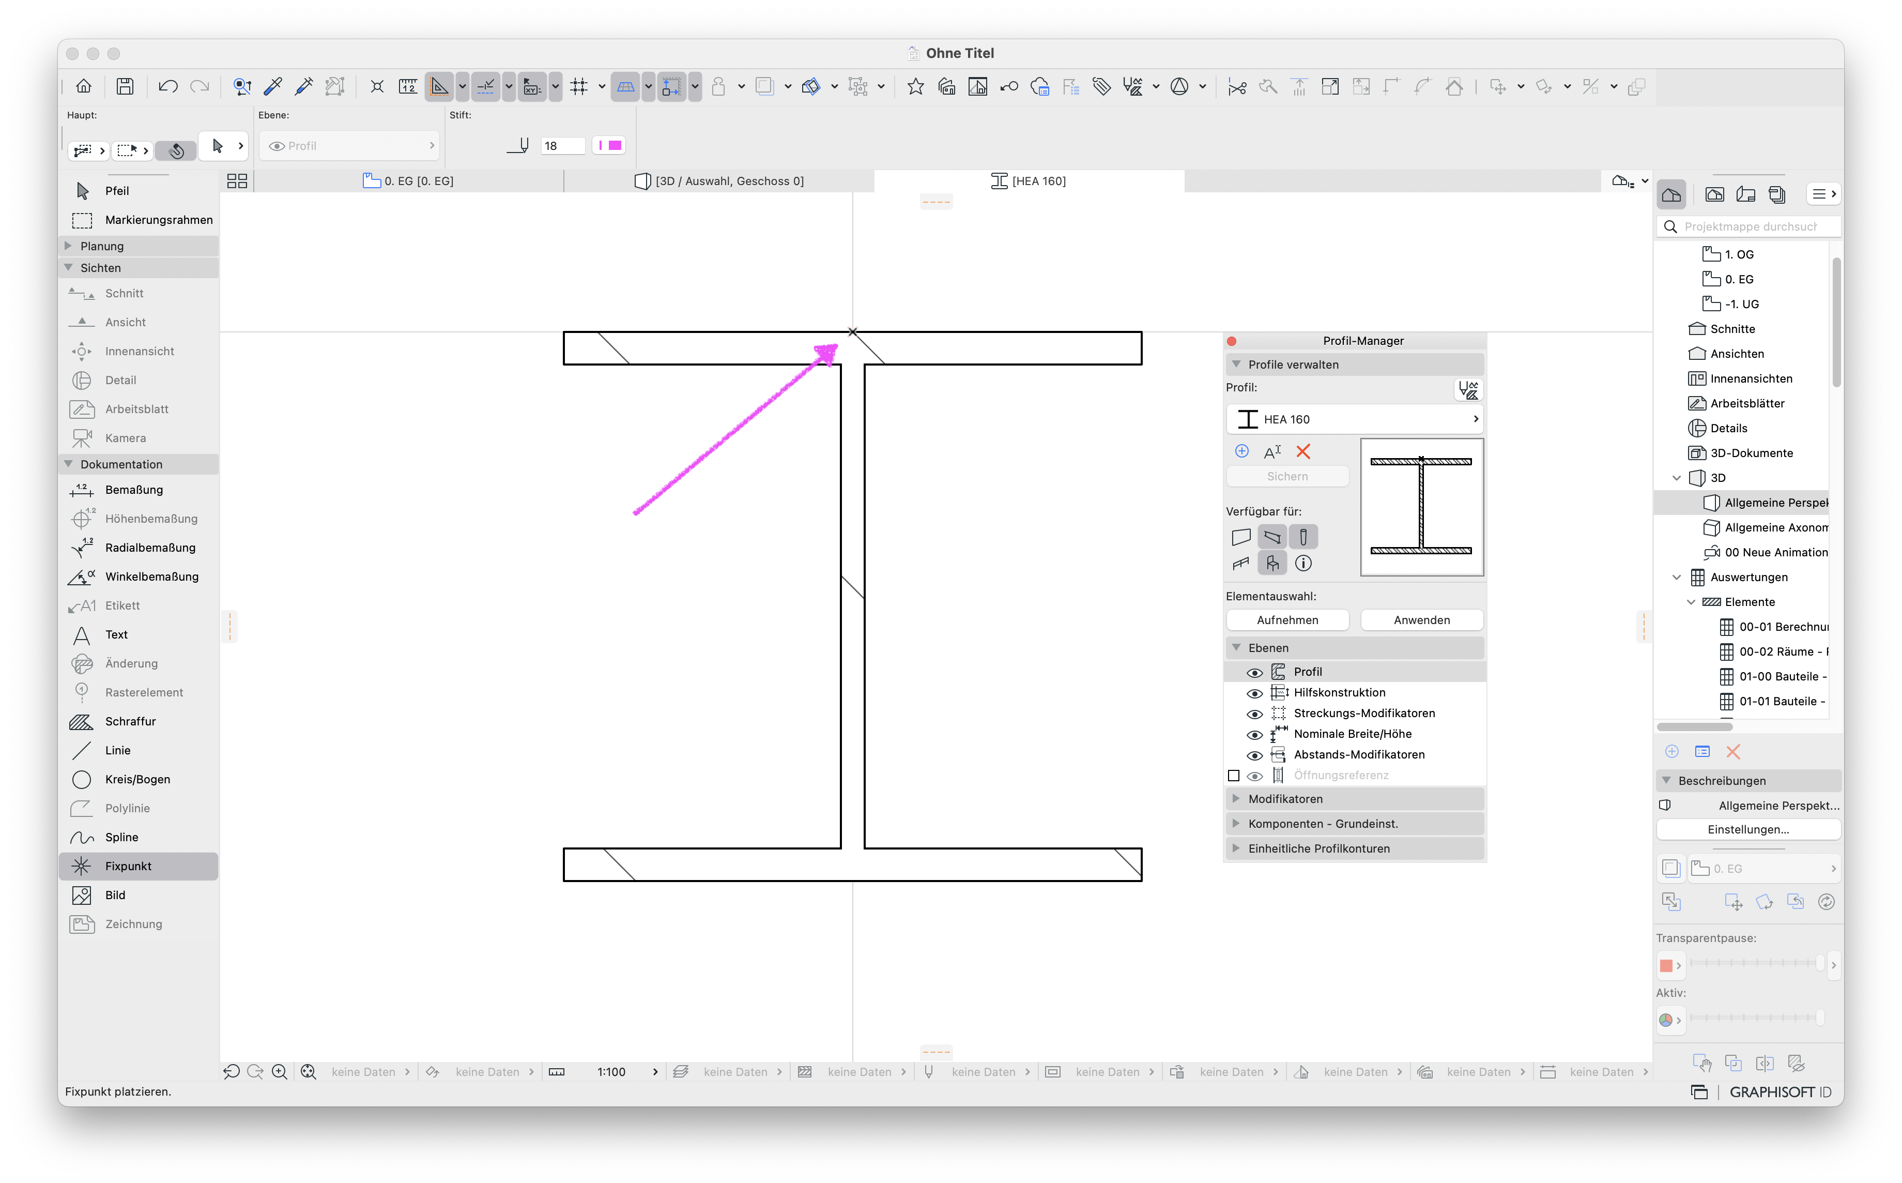Click the Sichern button
This screenshot has height=1183, width=1902.
1287,477
